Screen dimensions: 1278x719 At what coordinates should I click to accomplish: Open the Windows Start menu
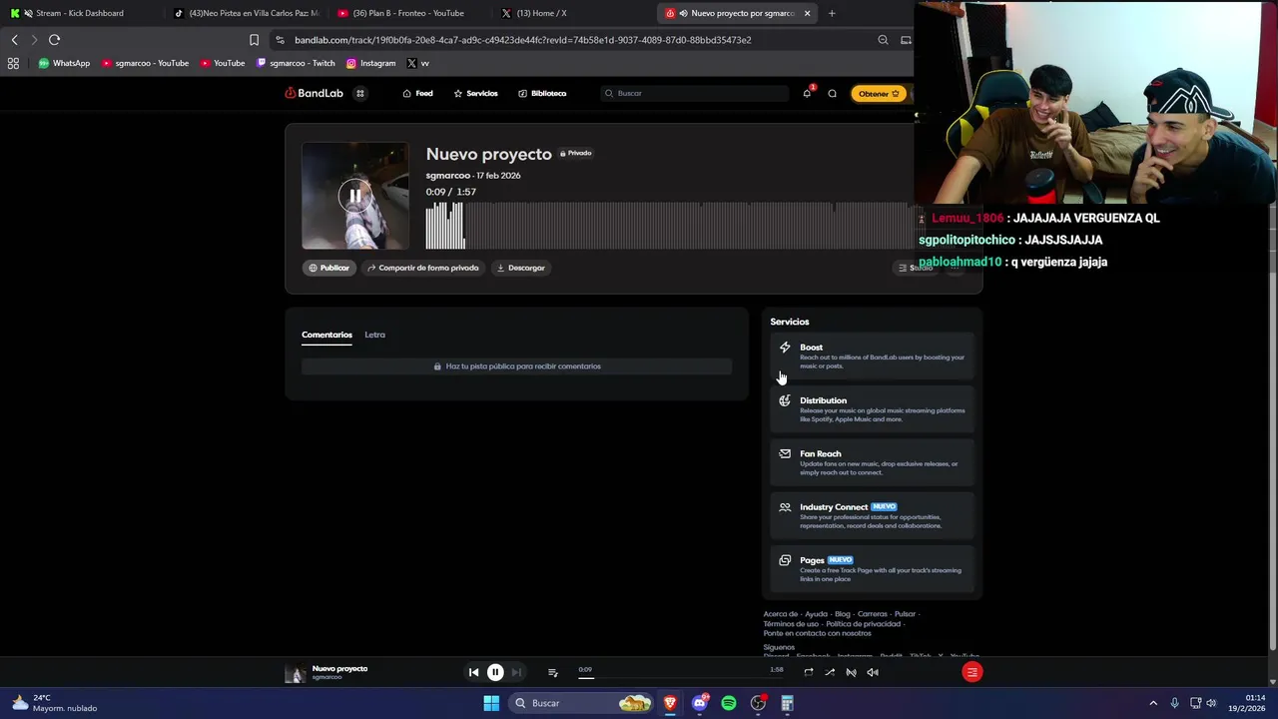[491, 703]
